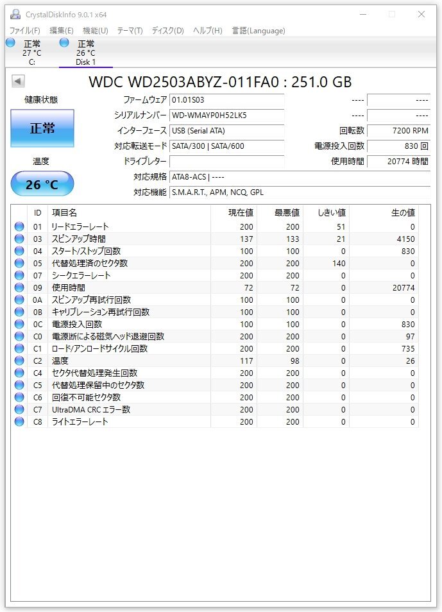Click the previous disk arrow icon

pyautogui.click(x=19, y=81)
